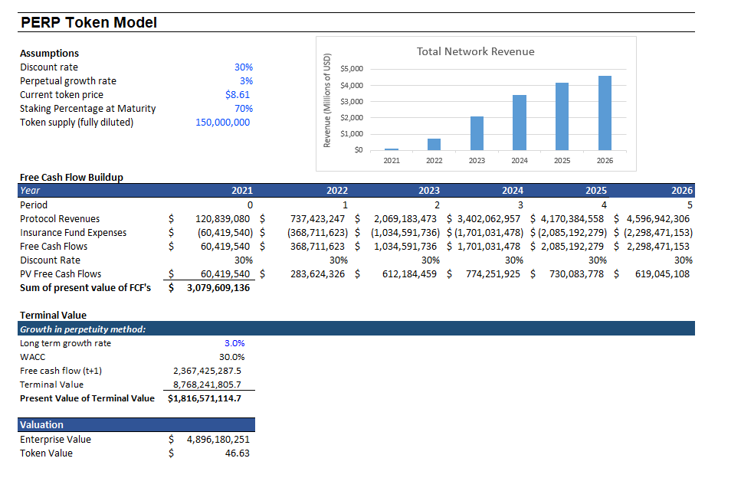The image size is (741, 491).
Task: Select the 2022 column header
Action: pyautogui.click(x=337, y=191)
